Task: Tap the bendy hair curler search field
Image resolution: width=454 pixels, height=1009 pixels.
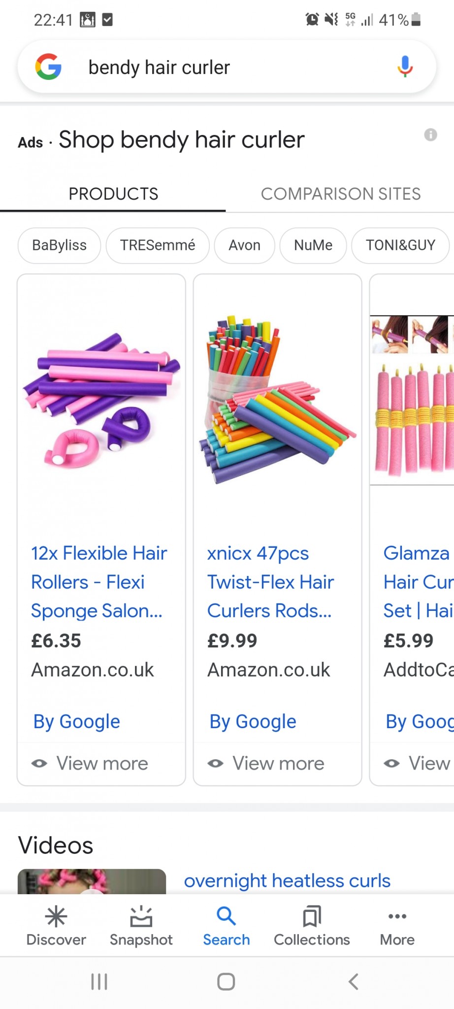Action: point(227,67)
